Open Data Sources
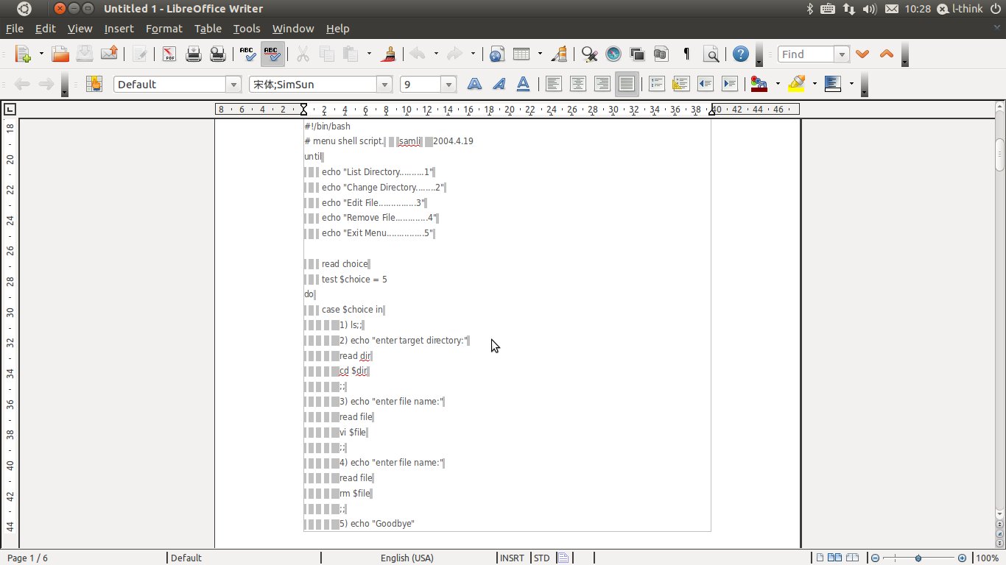 (x=661, y=54)
